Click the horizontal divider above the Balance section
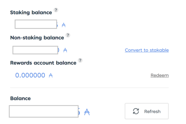Screen dimensions: 186x124 pyautogui.click(x=89, y=88)
